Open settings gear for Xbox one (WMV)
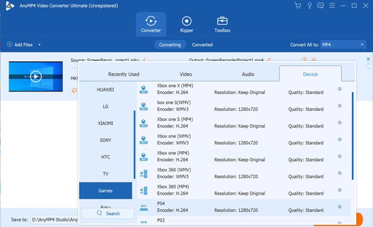The height and width of the screenshot is (227, 373). (339, 139)
